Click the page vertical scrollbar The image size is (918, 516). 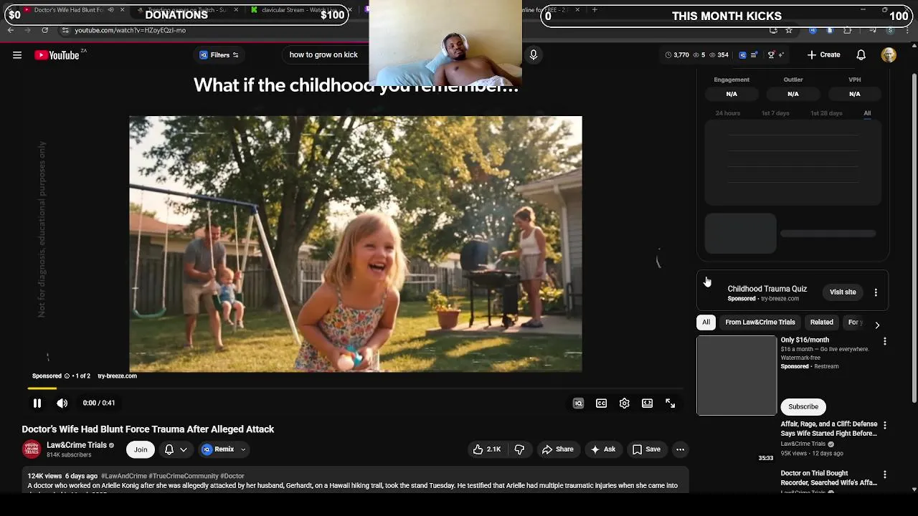[x=914, y=236]
